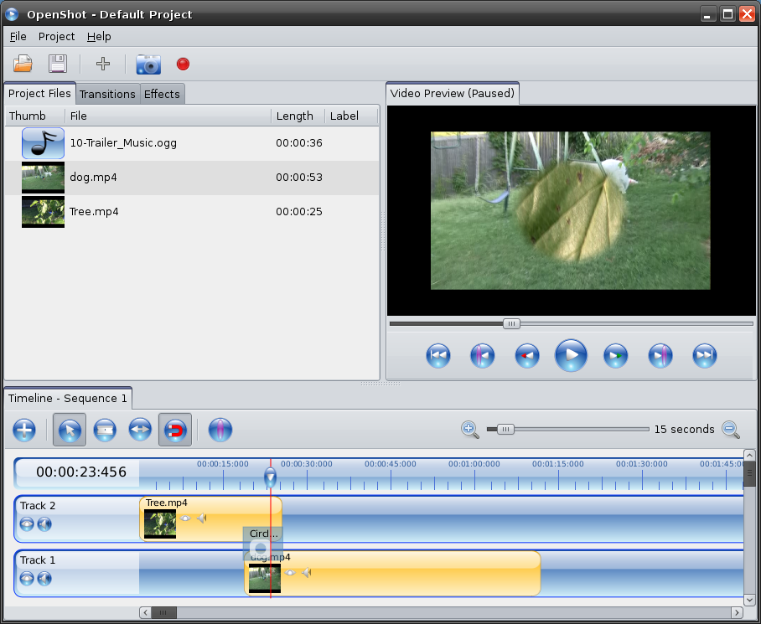Click the Open Project folder icon
Viewport: 761px width, 624px height.
coord(23,64)
